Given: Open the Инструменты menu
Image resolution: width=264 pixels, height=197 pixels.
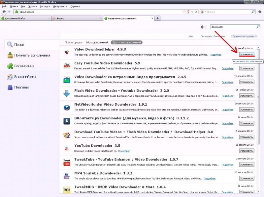Looking at the screenshot, I should point(60,6).
